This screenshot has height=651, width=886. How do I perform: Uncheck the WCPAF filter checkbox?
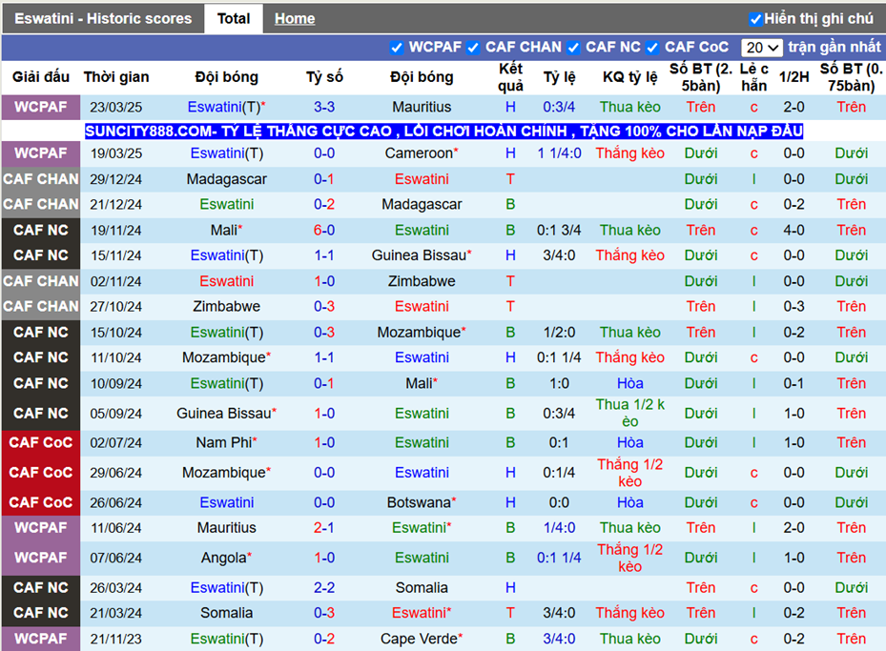tap(397, 48)
